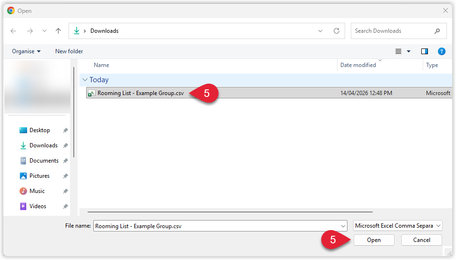Screen dimensions: 456x260
Task: Open the file type filter dropdown
Action: pos(398,226)
